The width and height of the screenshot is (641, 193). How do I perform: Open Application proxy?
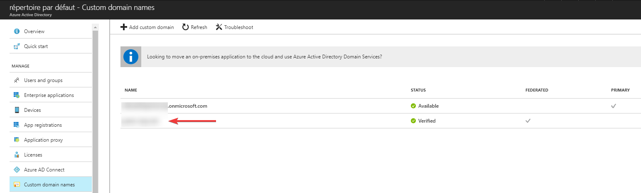point(50,140)
